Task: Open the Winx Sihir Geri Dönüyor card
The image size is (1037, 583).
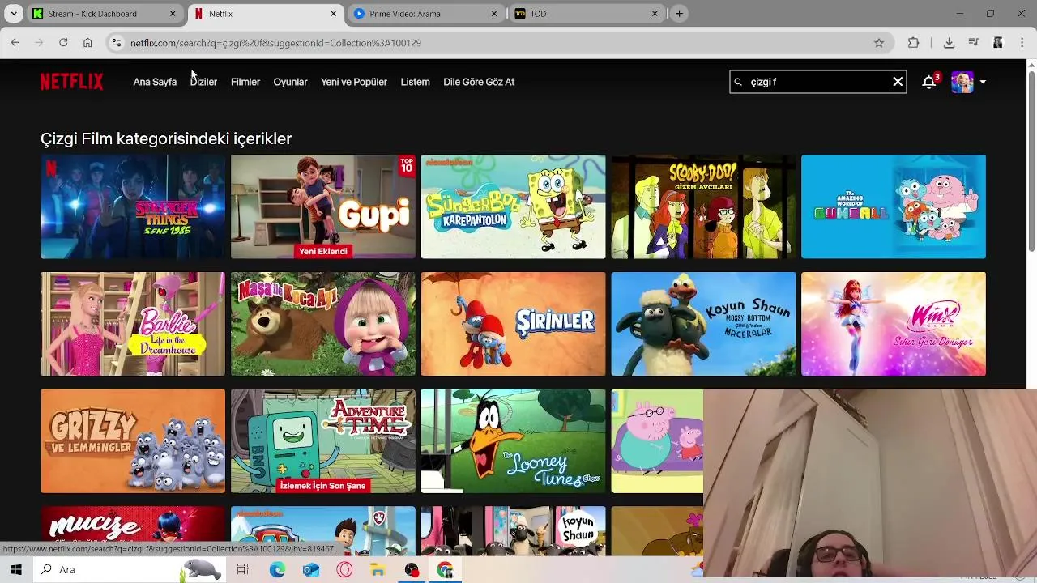Action: tap(894, 324)
